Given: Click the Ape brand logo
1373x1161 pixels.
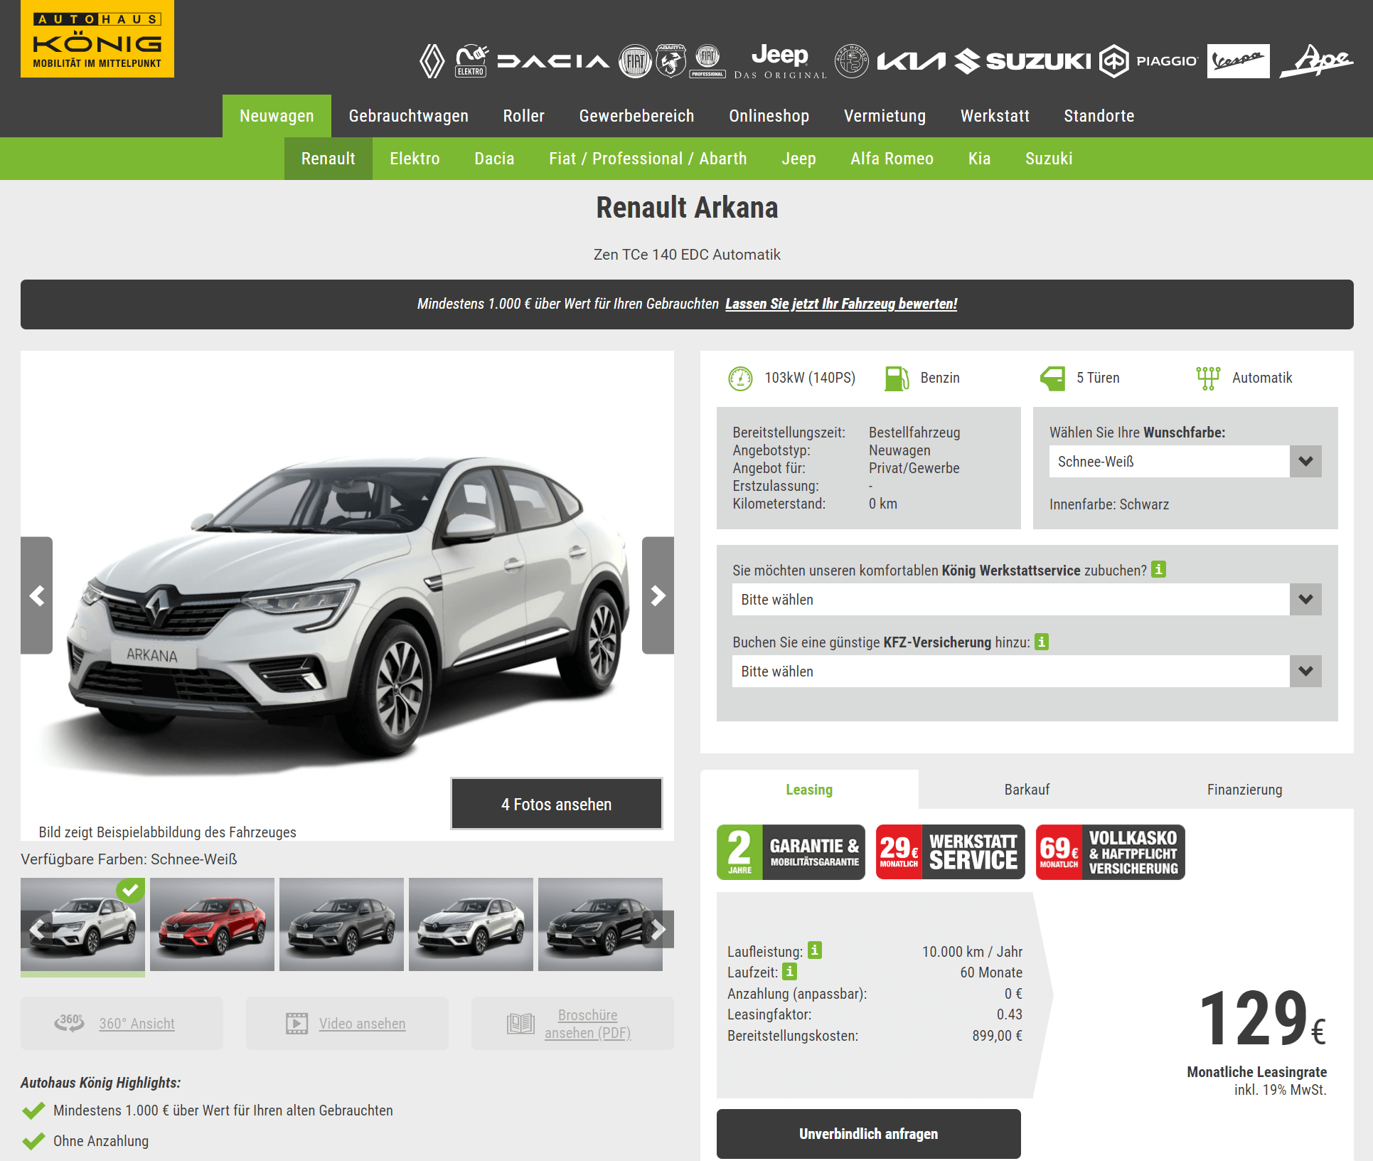Looking at the screenshot, I should [1317, 61].
